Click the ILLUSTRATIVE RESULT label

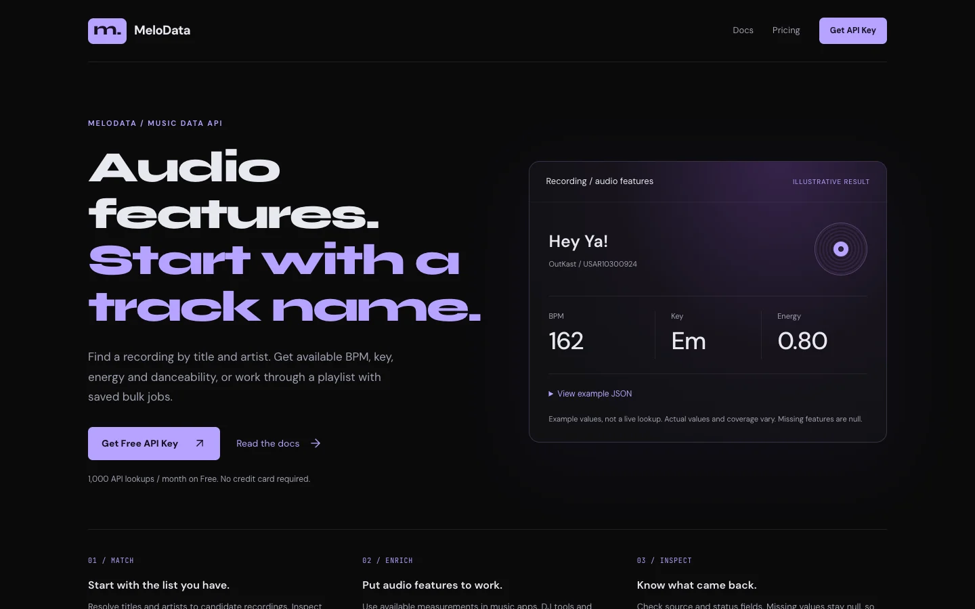tap(831, 182)
